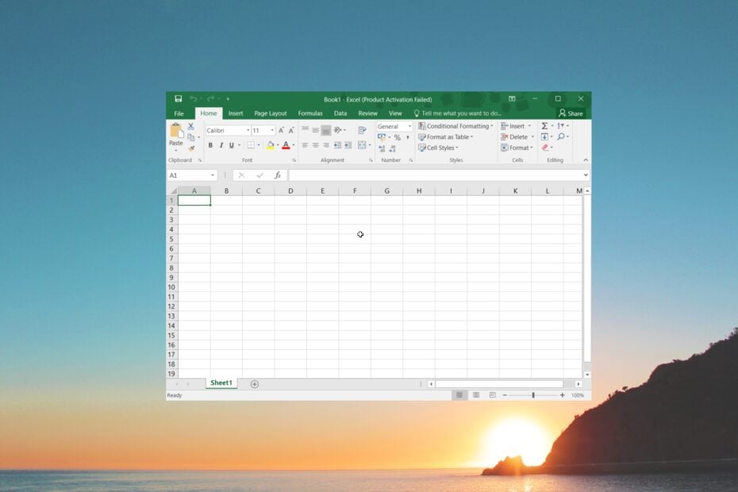Viewport: 738px width, 492px height.
Task: Select the Format Painter brush icon
Action: click(x=190, y=148)
